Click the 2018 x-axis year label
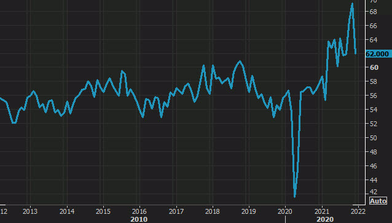The width and height of the screenshot is (392, 223). coord(213,211)
